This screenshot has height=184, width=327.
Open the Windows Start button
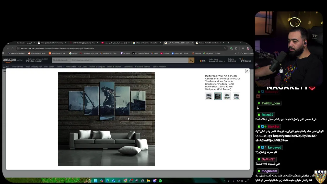tap(96, 181)
